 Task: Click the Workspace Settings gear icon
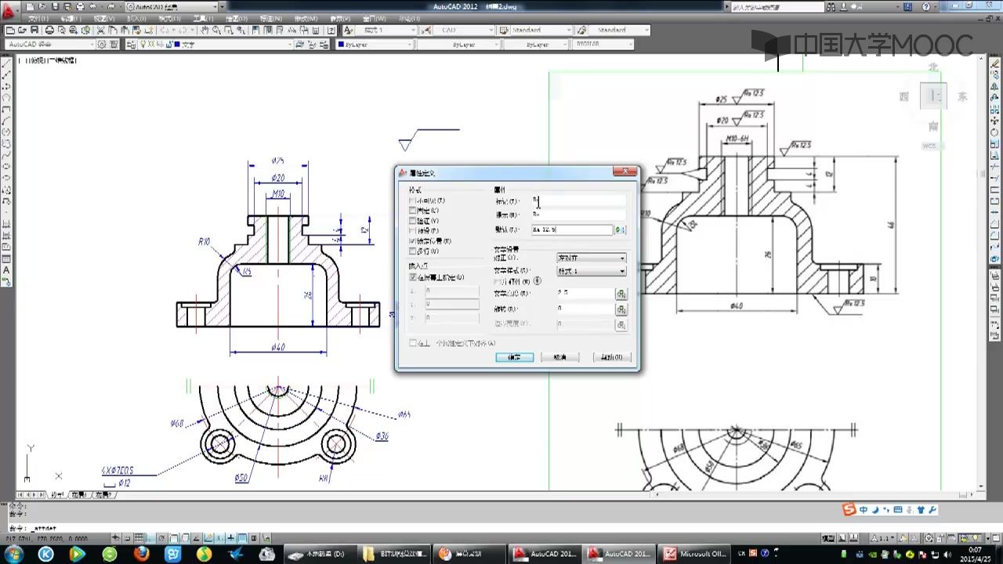[x=102, y=45]
